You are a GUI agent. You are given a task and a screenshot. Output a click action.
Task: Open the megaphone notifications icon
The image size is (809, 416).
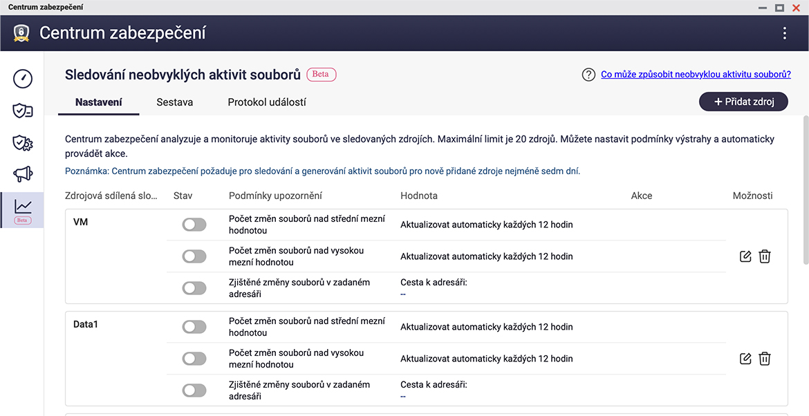[23, 176]
